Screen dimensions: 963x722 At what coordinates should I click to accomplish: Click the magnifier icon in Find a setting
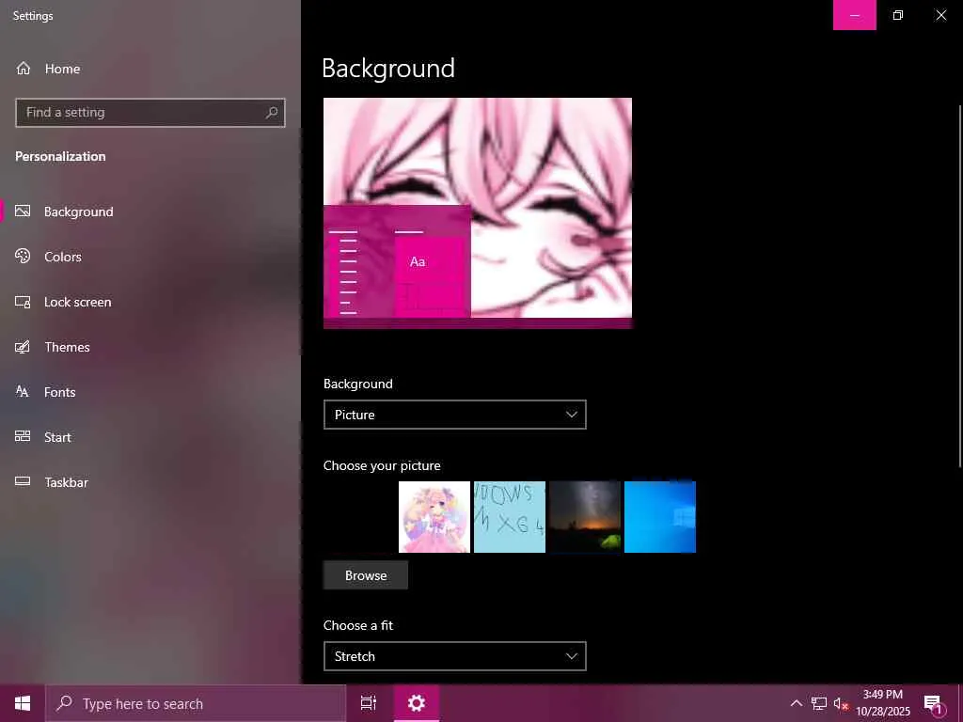tap(272, 113)
